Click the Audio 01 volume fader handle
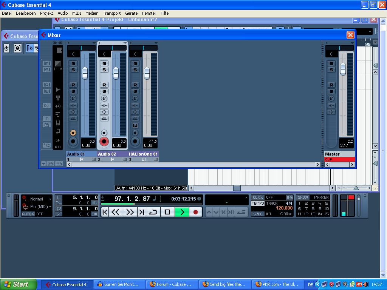 [85, 73]
